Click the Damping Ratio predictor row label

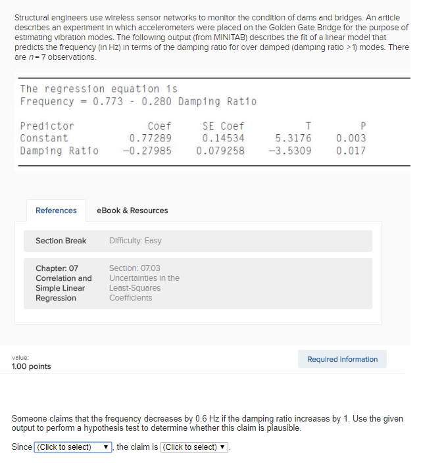[59, 151]
